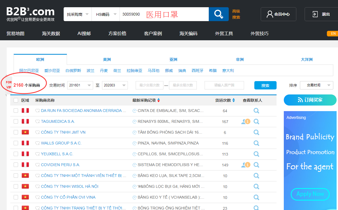Viewport: 338px width, 210px height.
Task: Click the logout exit icon
Action: click(315, 14)
